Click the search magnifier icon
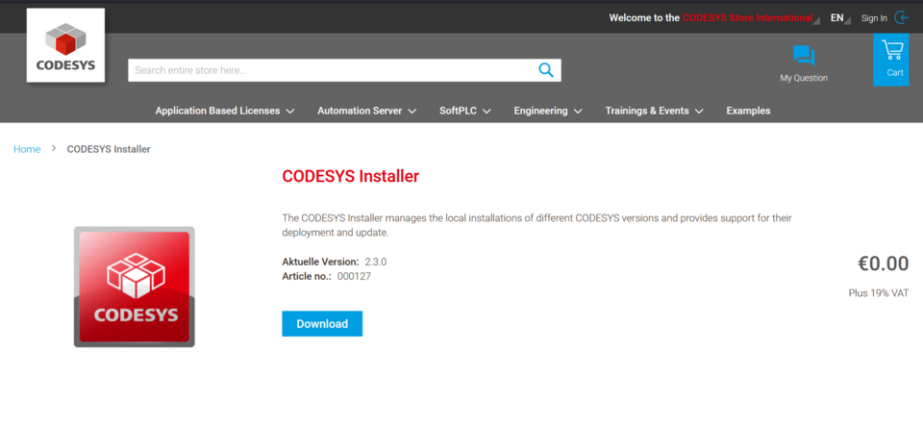This screenshot has width=923, height=426. tap(546, 70)
